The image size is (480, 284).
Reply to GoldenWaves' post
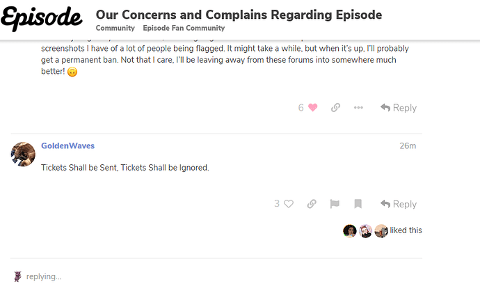click(399, 204)
